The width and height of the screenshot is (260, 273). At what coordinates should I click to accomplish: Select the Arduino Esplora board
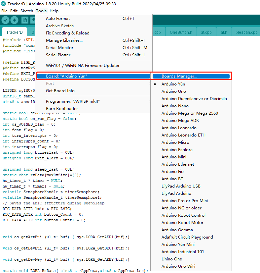191,150
